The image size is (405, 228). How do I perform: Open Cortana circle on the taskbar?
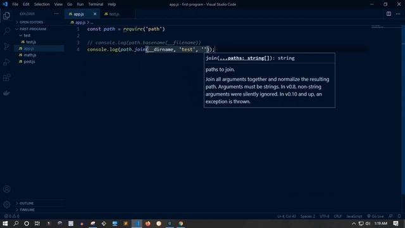tap(27, 224)
